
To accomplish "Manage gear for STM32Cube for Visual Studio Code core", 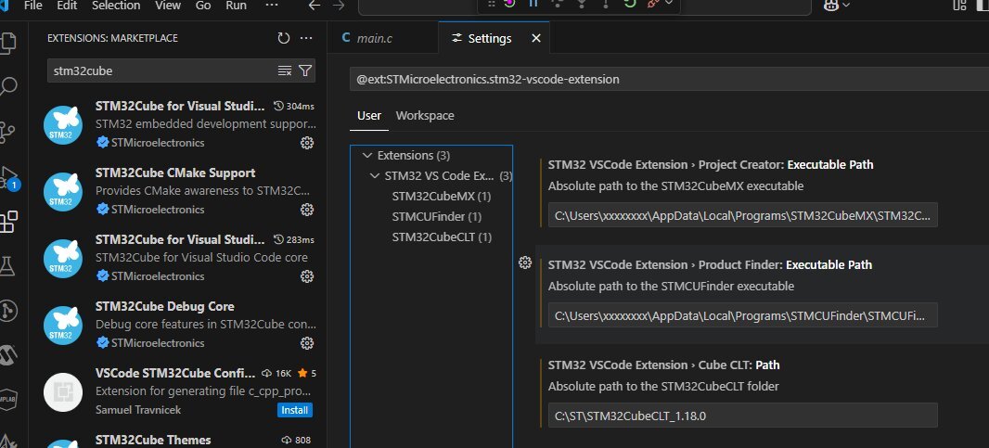I will click(x=306, y=276).
